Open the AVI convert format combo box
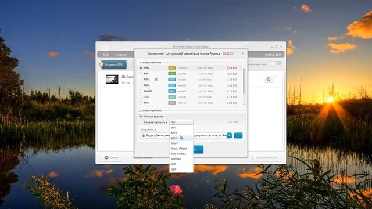 [181, 122]
